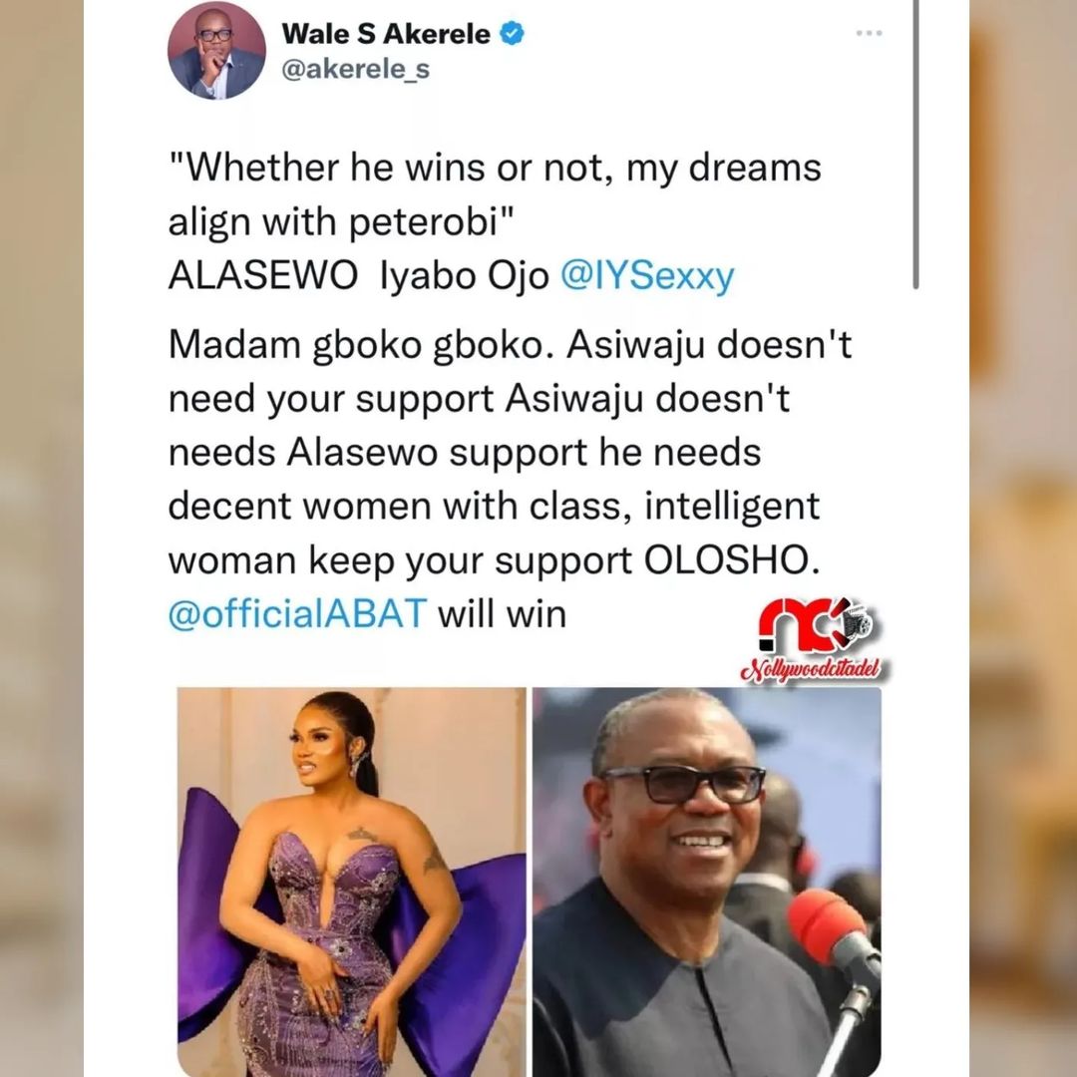Click the red Nollywoodcitadel logo mark
Viewport: 1077px width, 1077px height.
pyautogui.click(x=816, y=626)
